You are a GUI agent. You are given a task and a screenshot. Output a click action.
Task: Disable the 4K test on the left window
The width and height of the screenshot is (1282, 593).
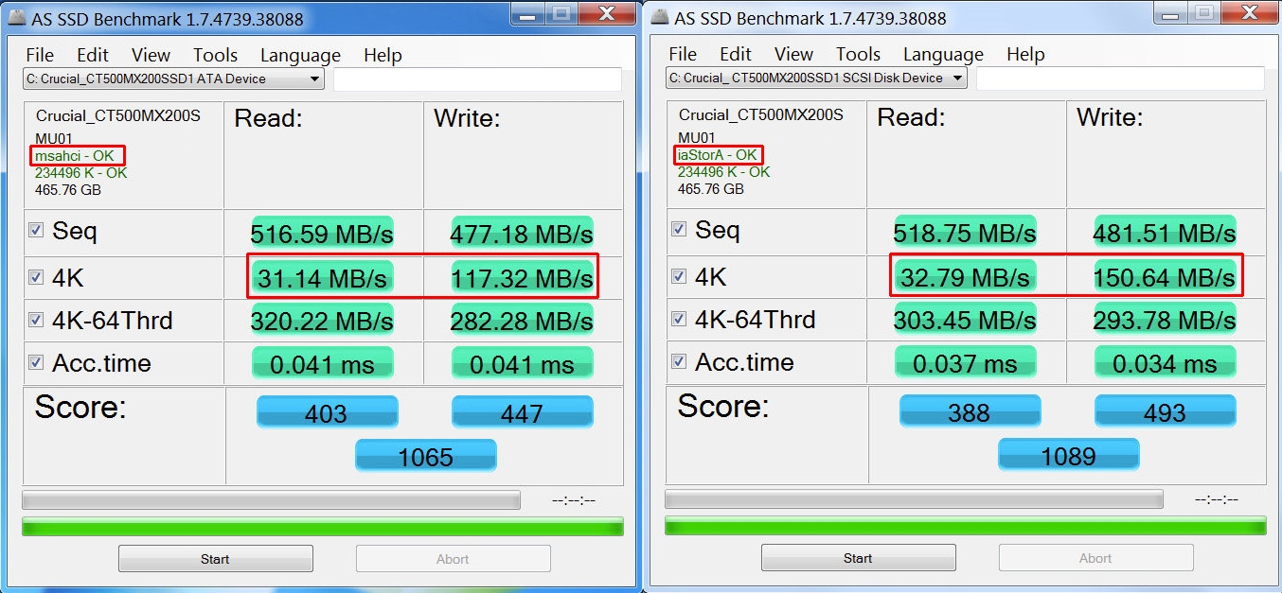pyautogui.click(x=34, y=275)
